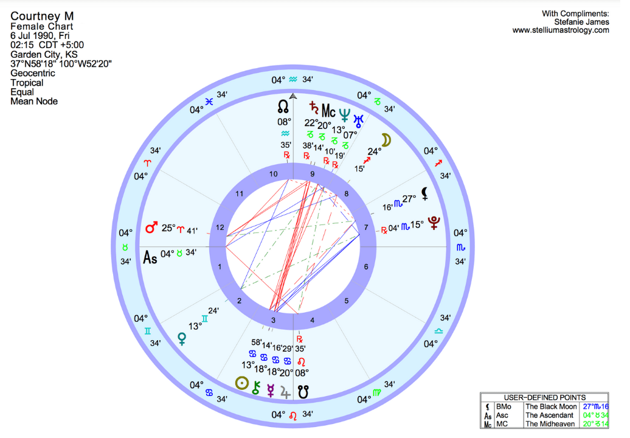Click 'The Black Moon' row in the table

click(551, 406)
